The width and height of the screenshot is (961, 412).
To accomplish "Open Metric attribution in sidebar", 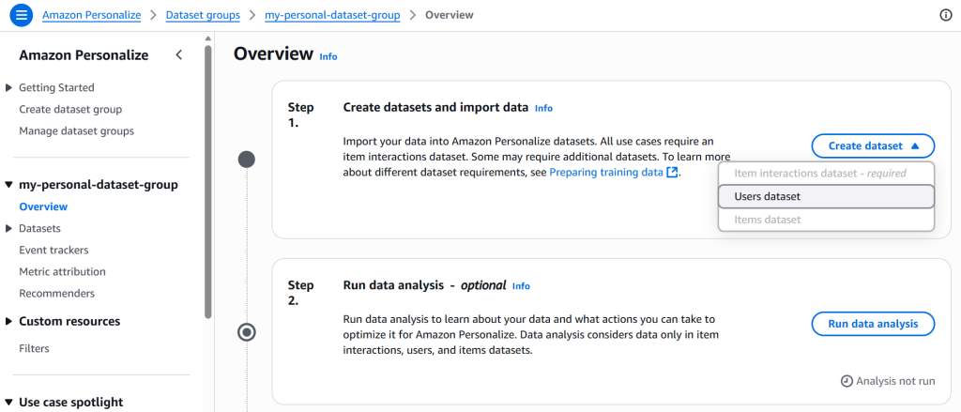I will 63,271.
